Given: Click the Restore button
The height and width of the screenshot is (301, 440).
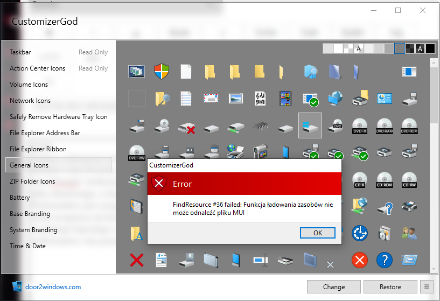Looking at the screenshot, I should pos(390,286).
